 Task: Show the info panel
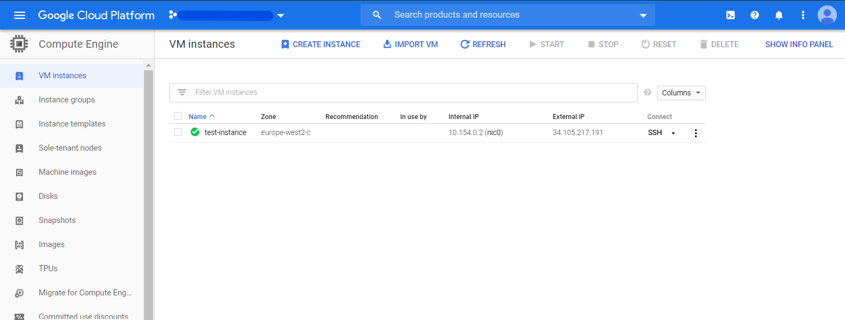coord(799,44)
